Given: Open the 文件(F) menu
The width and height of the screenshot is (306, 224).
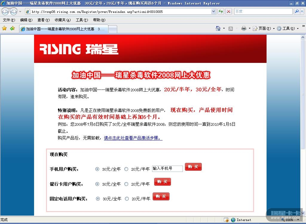Looking at the screenshot, I should click(x=9, y=20).
